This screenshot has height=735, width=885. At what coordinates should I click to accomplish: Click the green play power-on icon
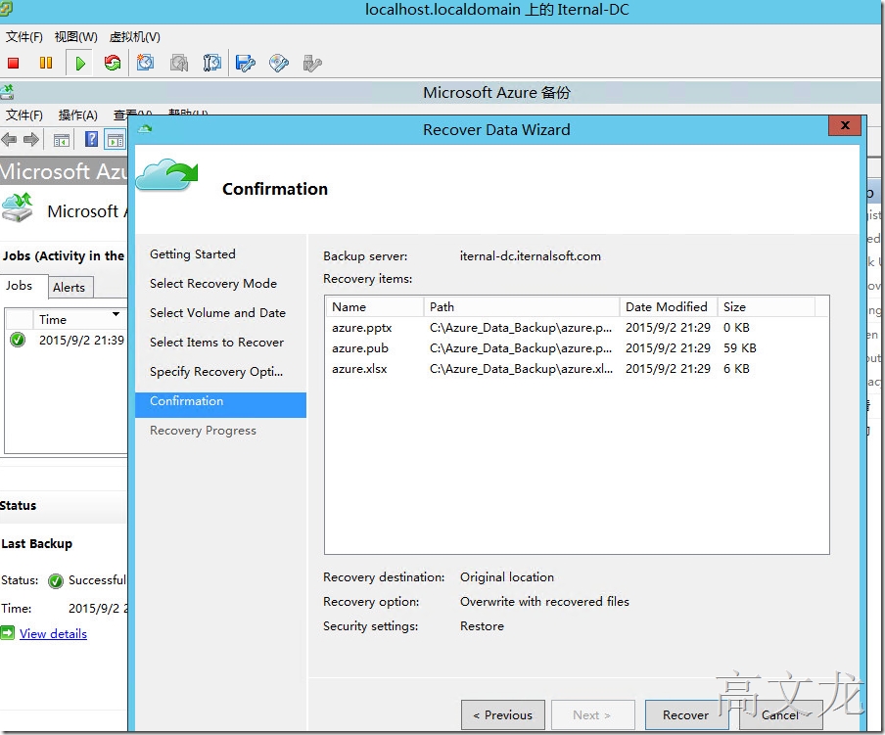[80, 63]
